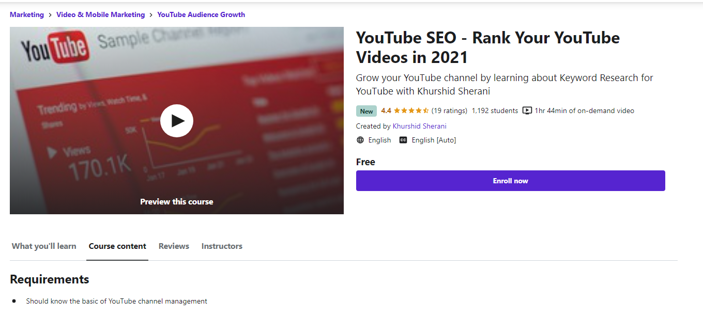Click the 1,192 students text

[x=495, y=110]
